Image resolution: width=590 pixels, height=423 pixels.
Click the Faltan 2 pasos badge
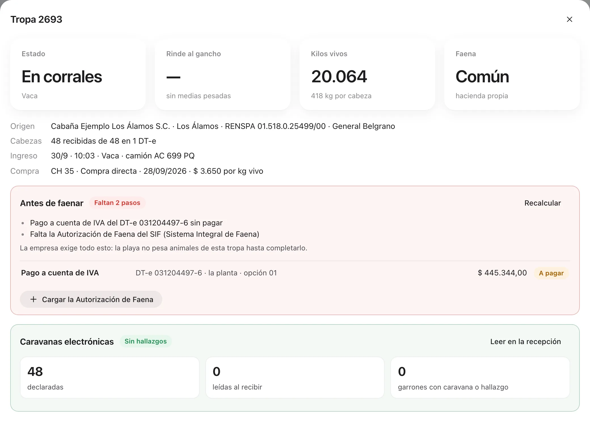click(117, 203)
